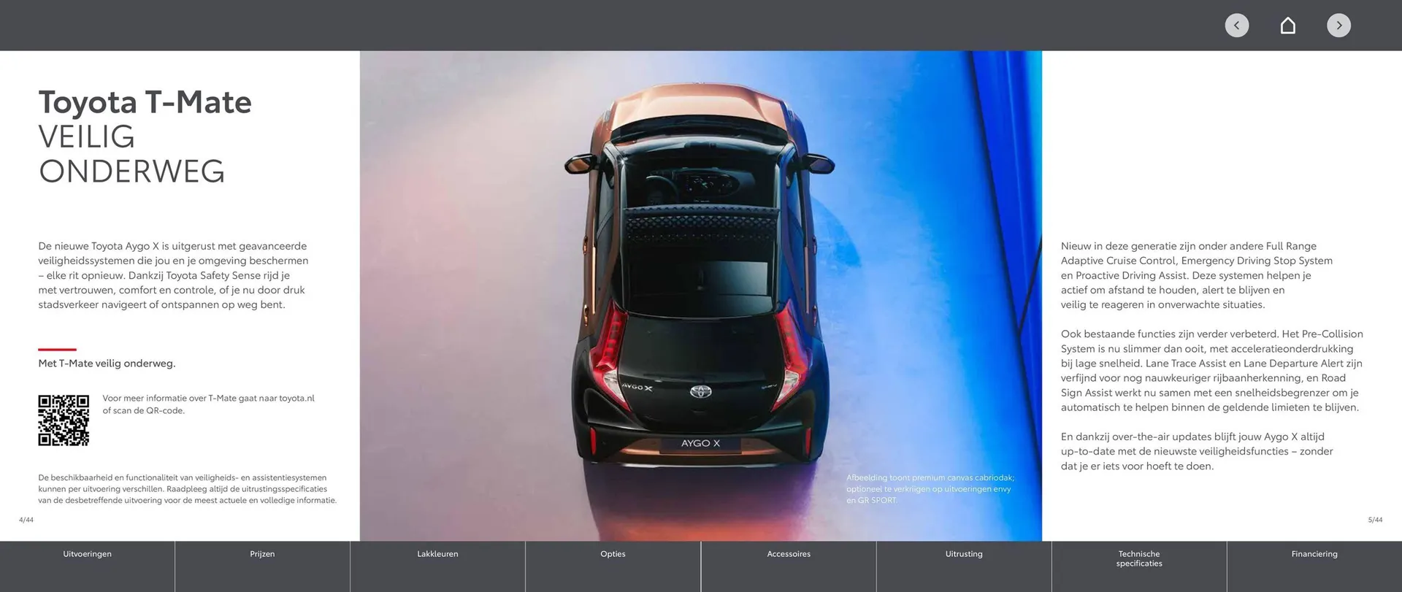Open the home page icon
This screenshot has height=592, width=1402.
click(1288, 26)
